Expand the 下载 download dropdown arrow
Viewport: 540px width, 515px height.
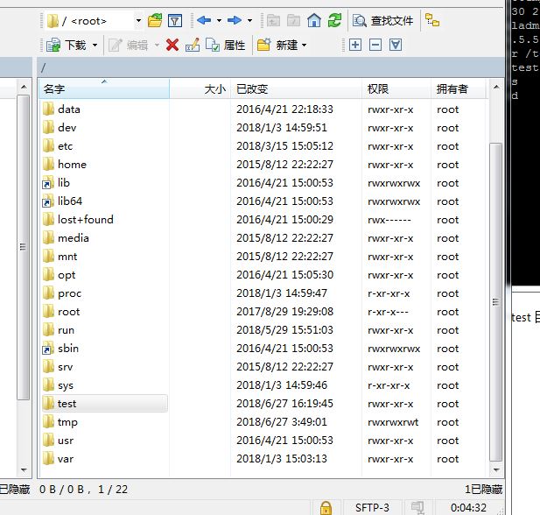click(x=95, y=45)
